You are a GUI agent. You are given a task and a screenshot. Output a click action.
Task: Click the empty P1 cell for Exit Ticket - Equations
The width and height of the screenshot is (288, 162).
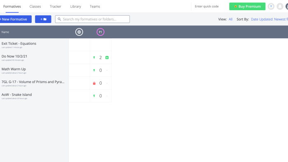click(x=100, y=45)
